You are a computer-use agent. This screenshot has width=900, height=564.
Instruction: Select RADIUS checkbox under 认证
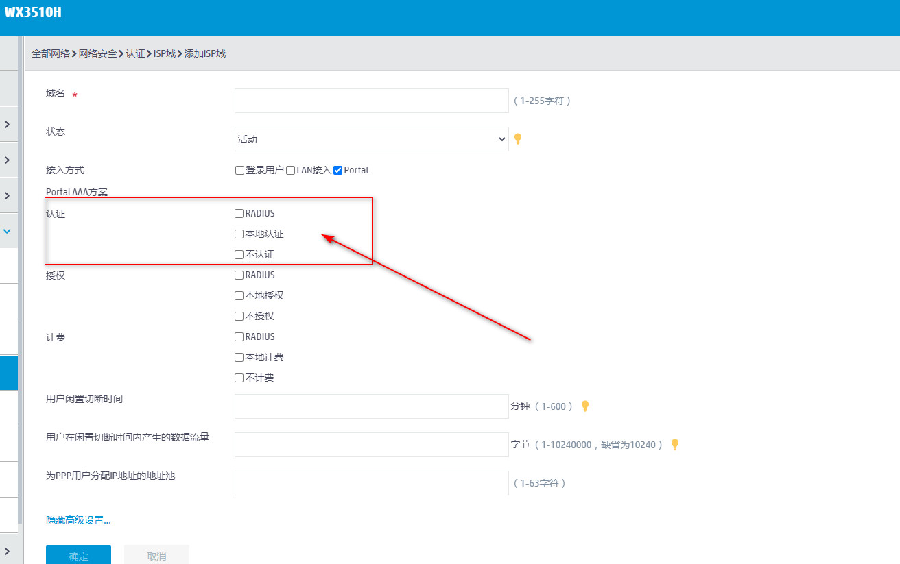click(239, 213)
